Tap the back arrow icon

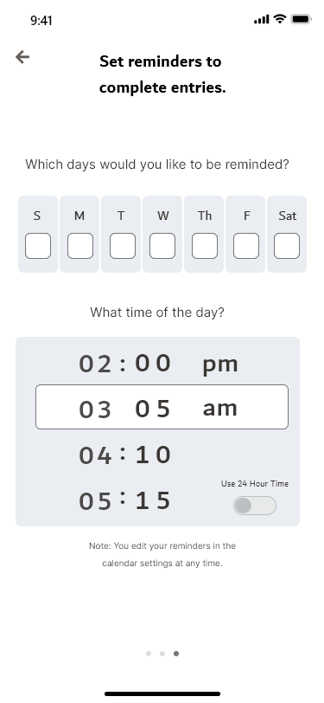click(x=22, y=57)
